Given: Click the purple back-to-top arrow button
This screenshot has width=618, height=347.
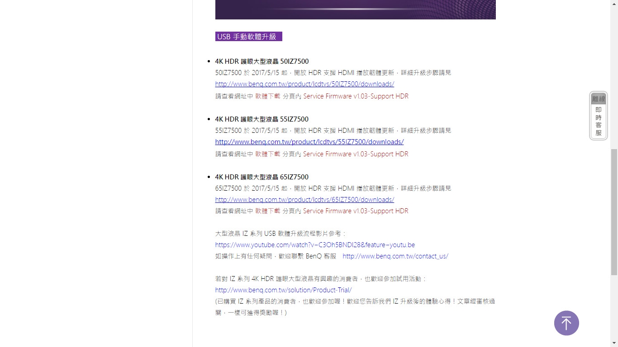Looking at the screenshot, I should (566, 323).
